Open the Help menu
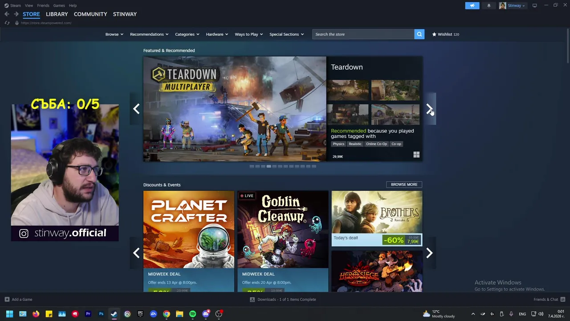This screenshot has width=570, height=321. (73, 5)
